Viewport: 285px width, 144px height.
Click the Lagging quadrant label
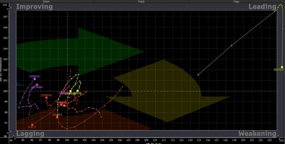point(30,134)
